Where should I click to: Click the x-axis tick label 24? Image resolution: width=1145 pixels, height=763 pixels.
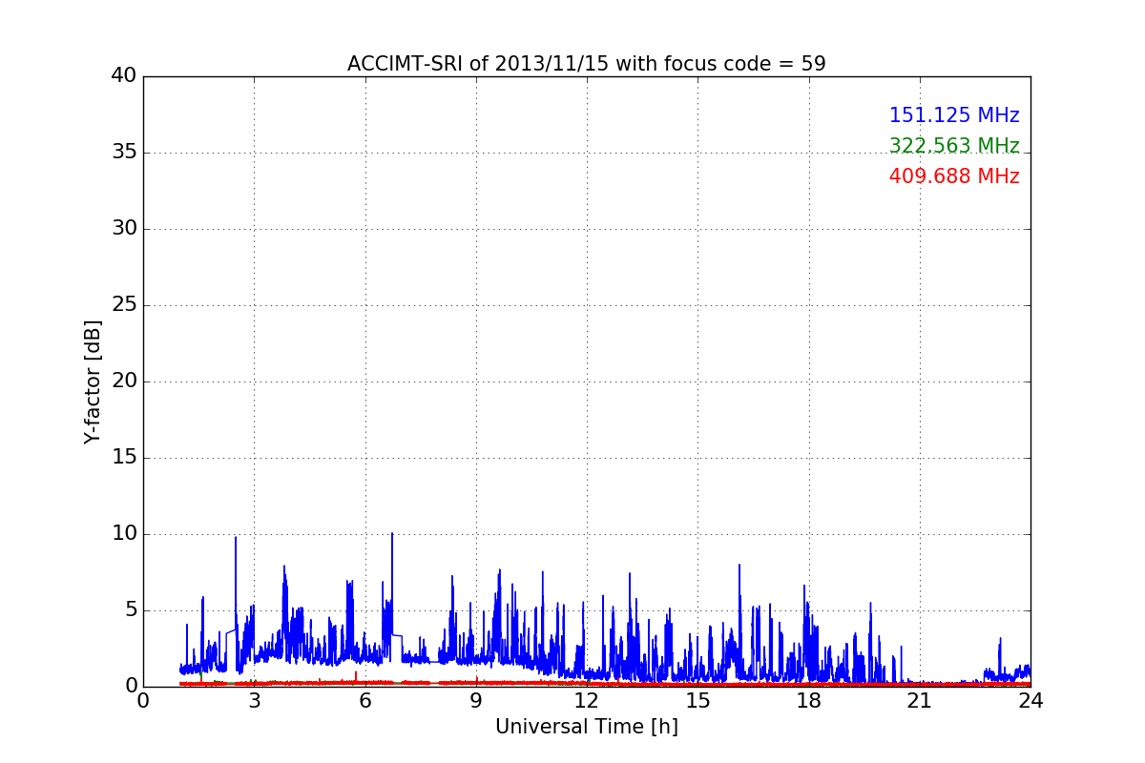1030,701
